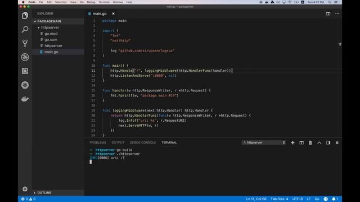Change encoding via UTF-8 status item
Screen dimensions: 360x202
coord(298,199)
